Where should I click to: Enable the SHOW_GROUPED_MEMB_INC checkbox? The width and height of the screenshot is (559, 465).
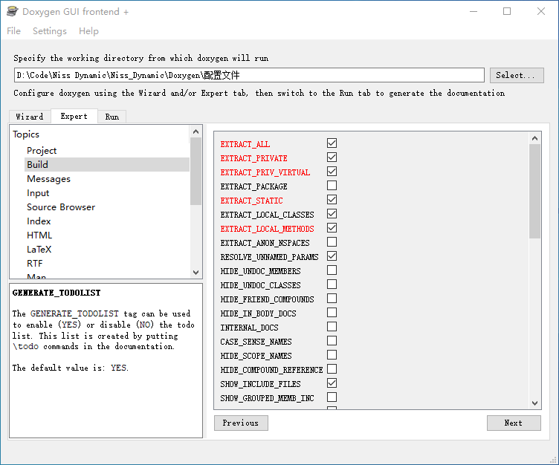pyautogui.click(x=332, y=397)
